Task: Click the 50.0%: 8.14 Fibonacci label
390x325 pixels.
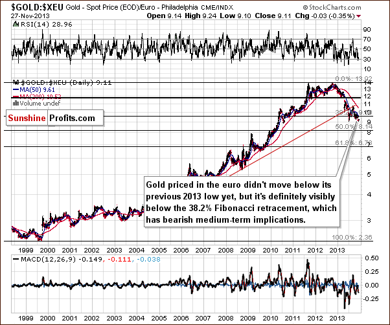Action: pos(354,127)
